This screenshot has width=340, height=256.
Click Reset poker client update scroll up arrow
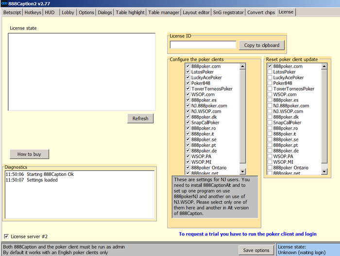coord(324,66)
